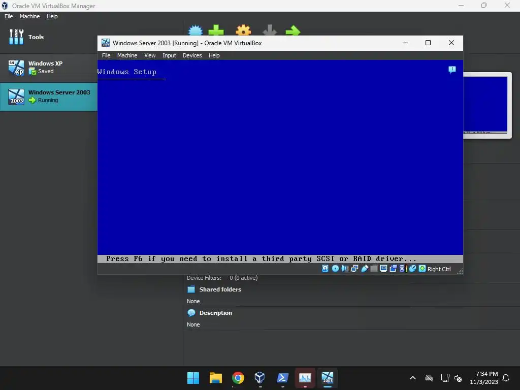Viewport: 520px width, 390px height.
Task: Click the green Show arrow icon in Manager toolbar
Action: tap(293, 31)
